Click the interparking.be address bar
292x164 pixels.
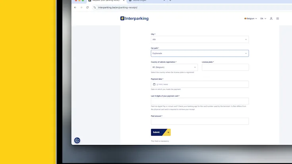pos(192,8)
